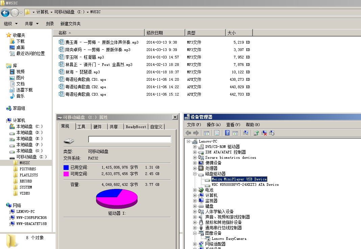Screen dimensions: 361x249
Task: Click the disable device down-arrow icon
Action: pyautogui.click(x=272, y=133)
